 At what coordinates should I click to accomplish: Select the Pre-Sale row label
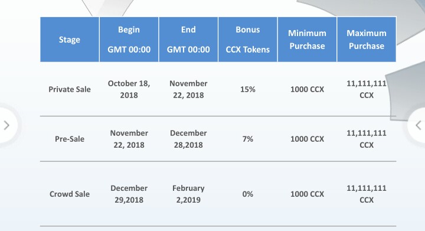pos(70,139)
